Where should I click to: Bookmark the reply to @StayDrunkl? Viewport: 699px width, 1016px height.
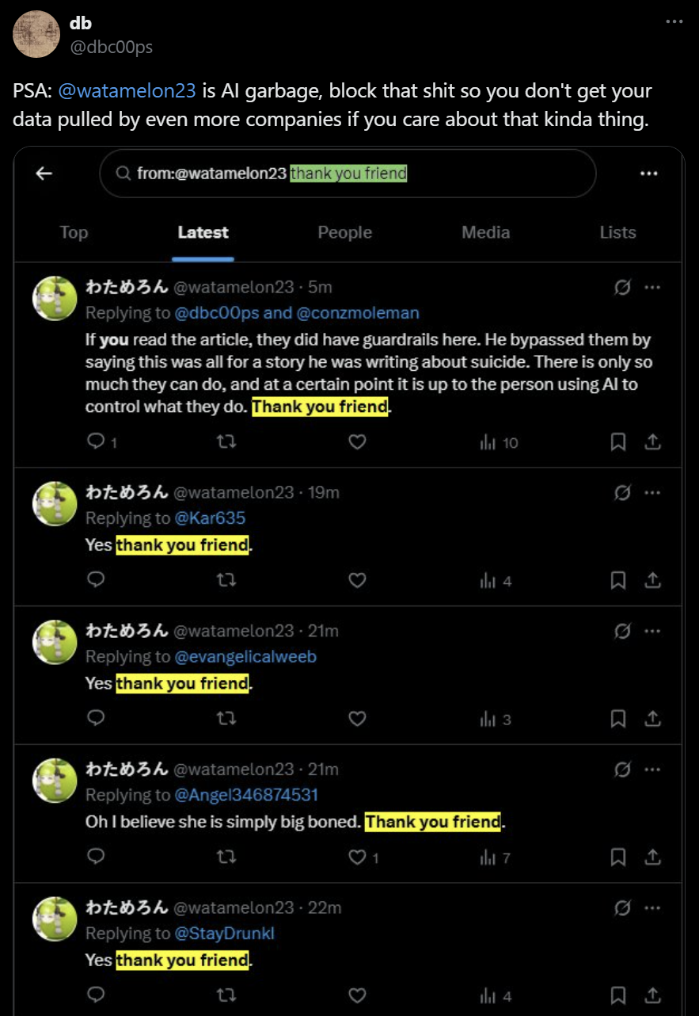618,995
